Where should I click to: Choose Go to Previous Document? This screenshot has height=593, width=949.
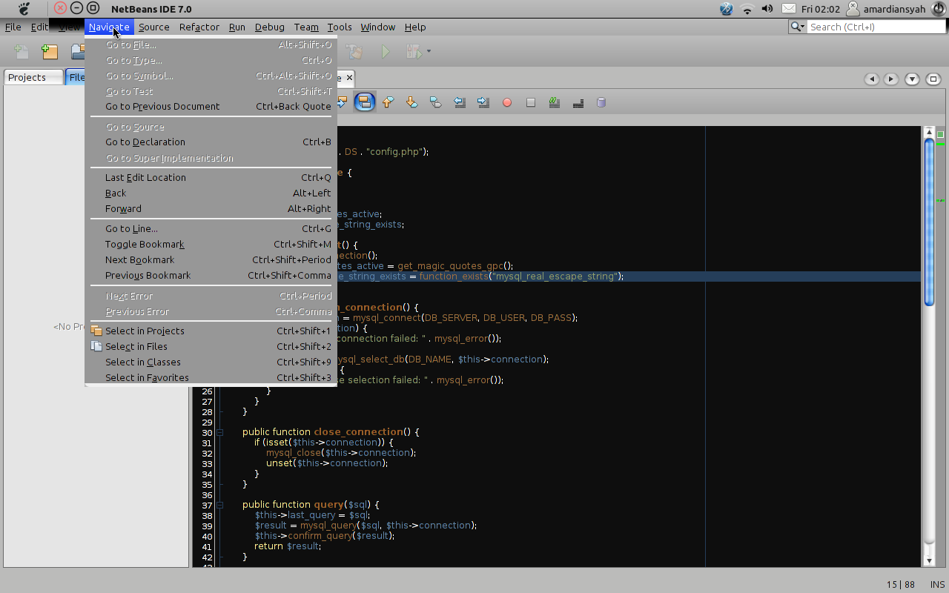pos(211,107)
